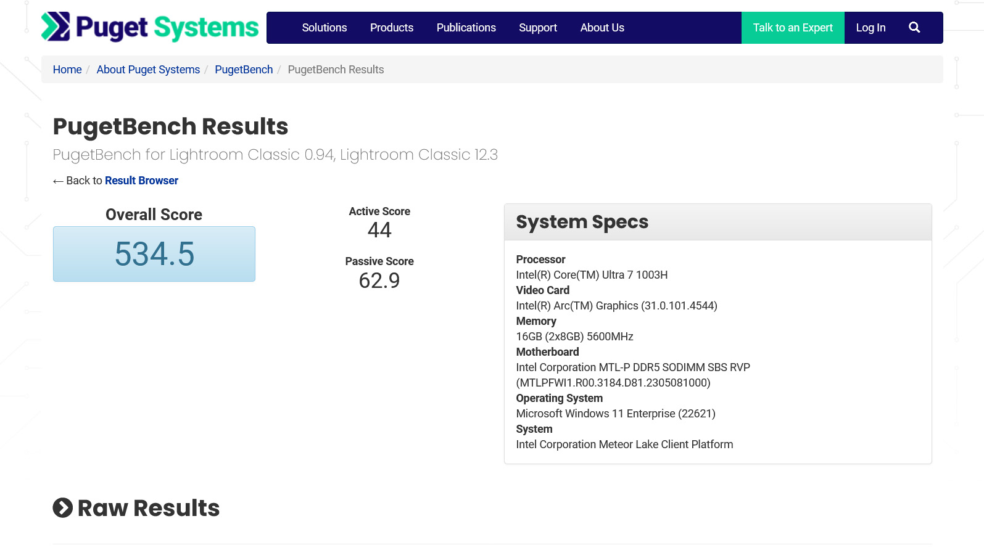
Task: Open PugetBench breadcrumb link
Action: (244, 70)
